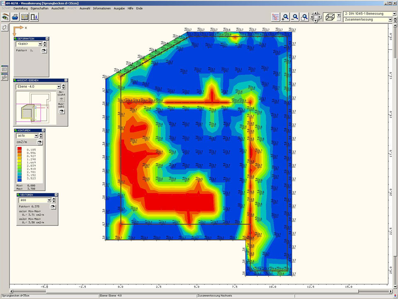Click the zoom in magnifier
Viewport: 398px width, 299px height.
tap(285, 17)
